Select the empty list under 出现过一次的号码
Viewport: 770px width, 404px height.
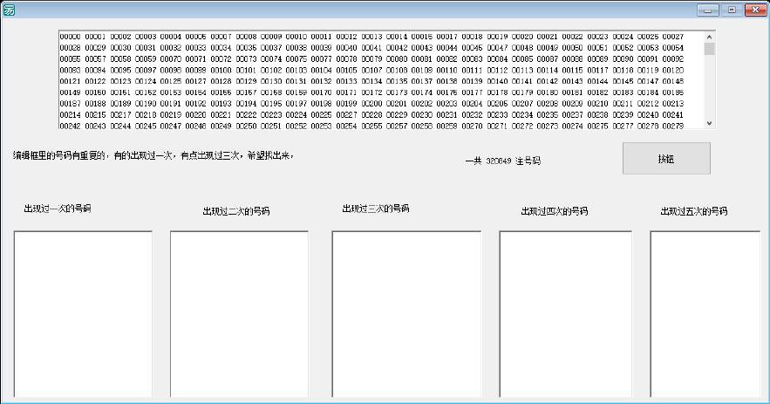83,313
